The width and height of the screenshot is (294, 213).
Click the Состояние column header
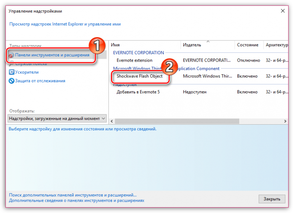pyautogui.click(x=248, y=45)
